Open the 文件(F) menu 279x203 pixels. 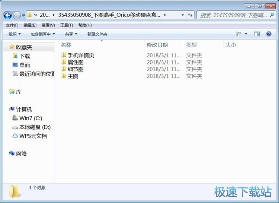click(x=12, y=25)
